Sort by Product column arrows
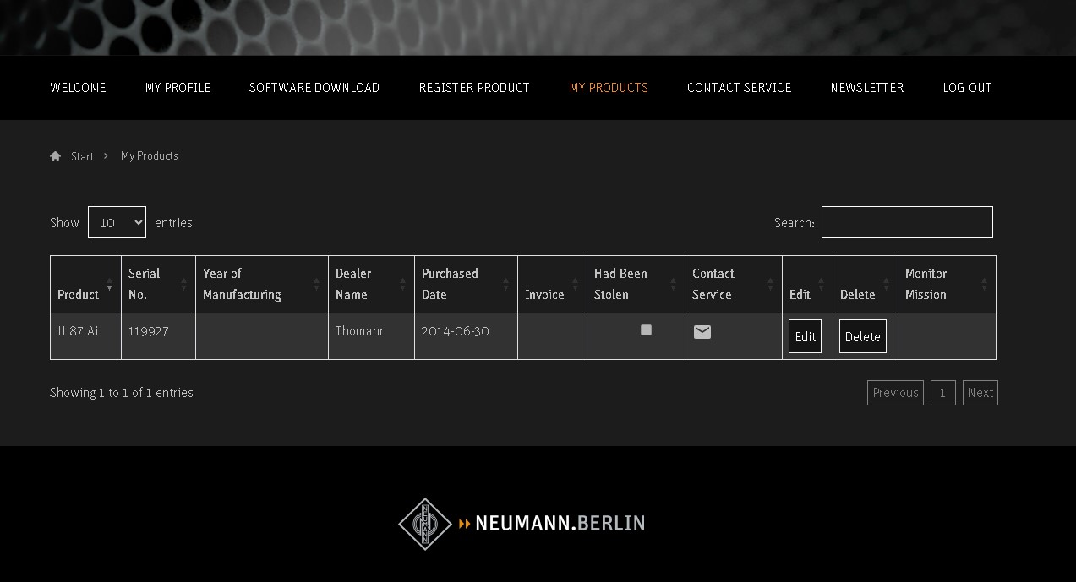The height and width of the screenshot is (582, 1076). (109, 285)
